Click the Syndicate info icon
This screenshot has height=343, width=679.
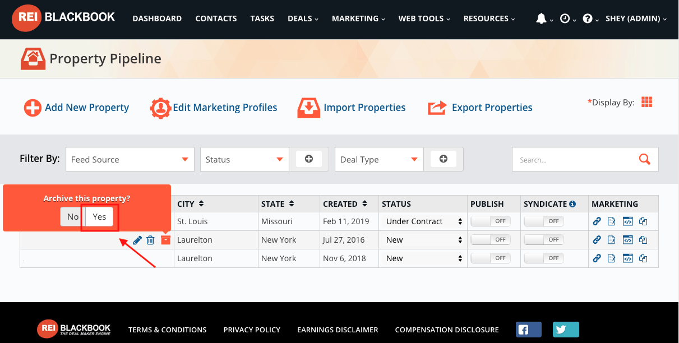pos(572,204)
